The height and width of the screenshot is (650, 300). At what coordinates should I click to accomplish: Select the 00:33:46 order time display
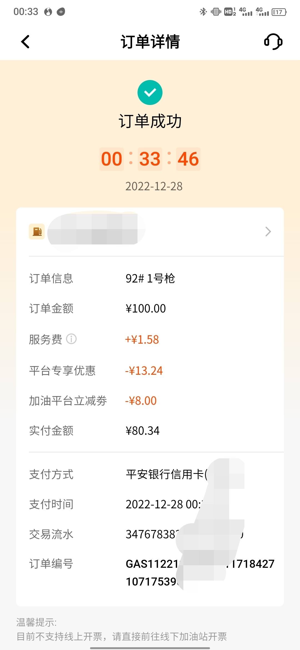[x=150, y=159]
